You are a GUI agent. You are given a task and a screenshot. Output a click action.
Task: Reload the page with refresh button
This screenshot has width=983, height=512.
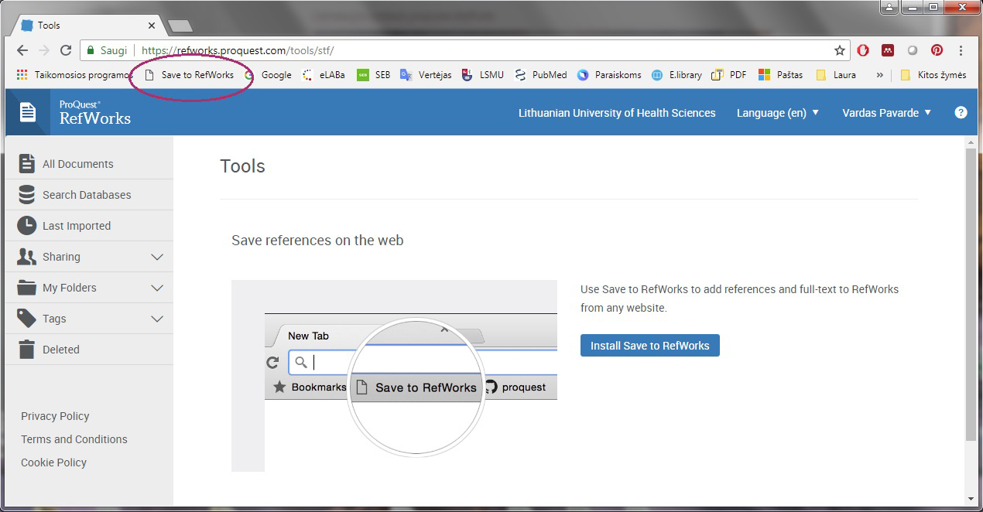pyautogui.click(x=66, y=50)
